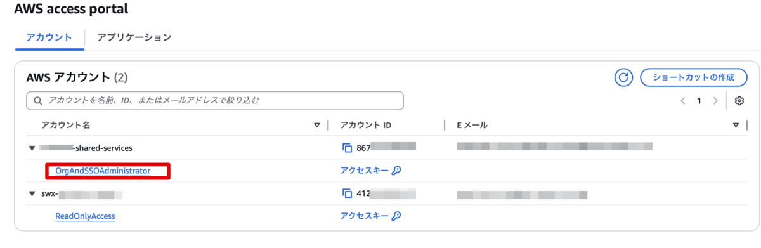Collapse the shared-services account row
The height and width of the screenshot is (248, 761).
[32, 148]
